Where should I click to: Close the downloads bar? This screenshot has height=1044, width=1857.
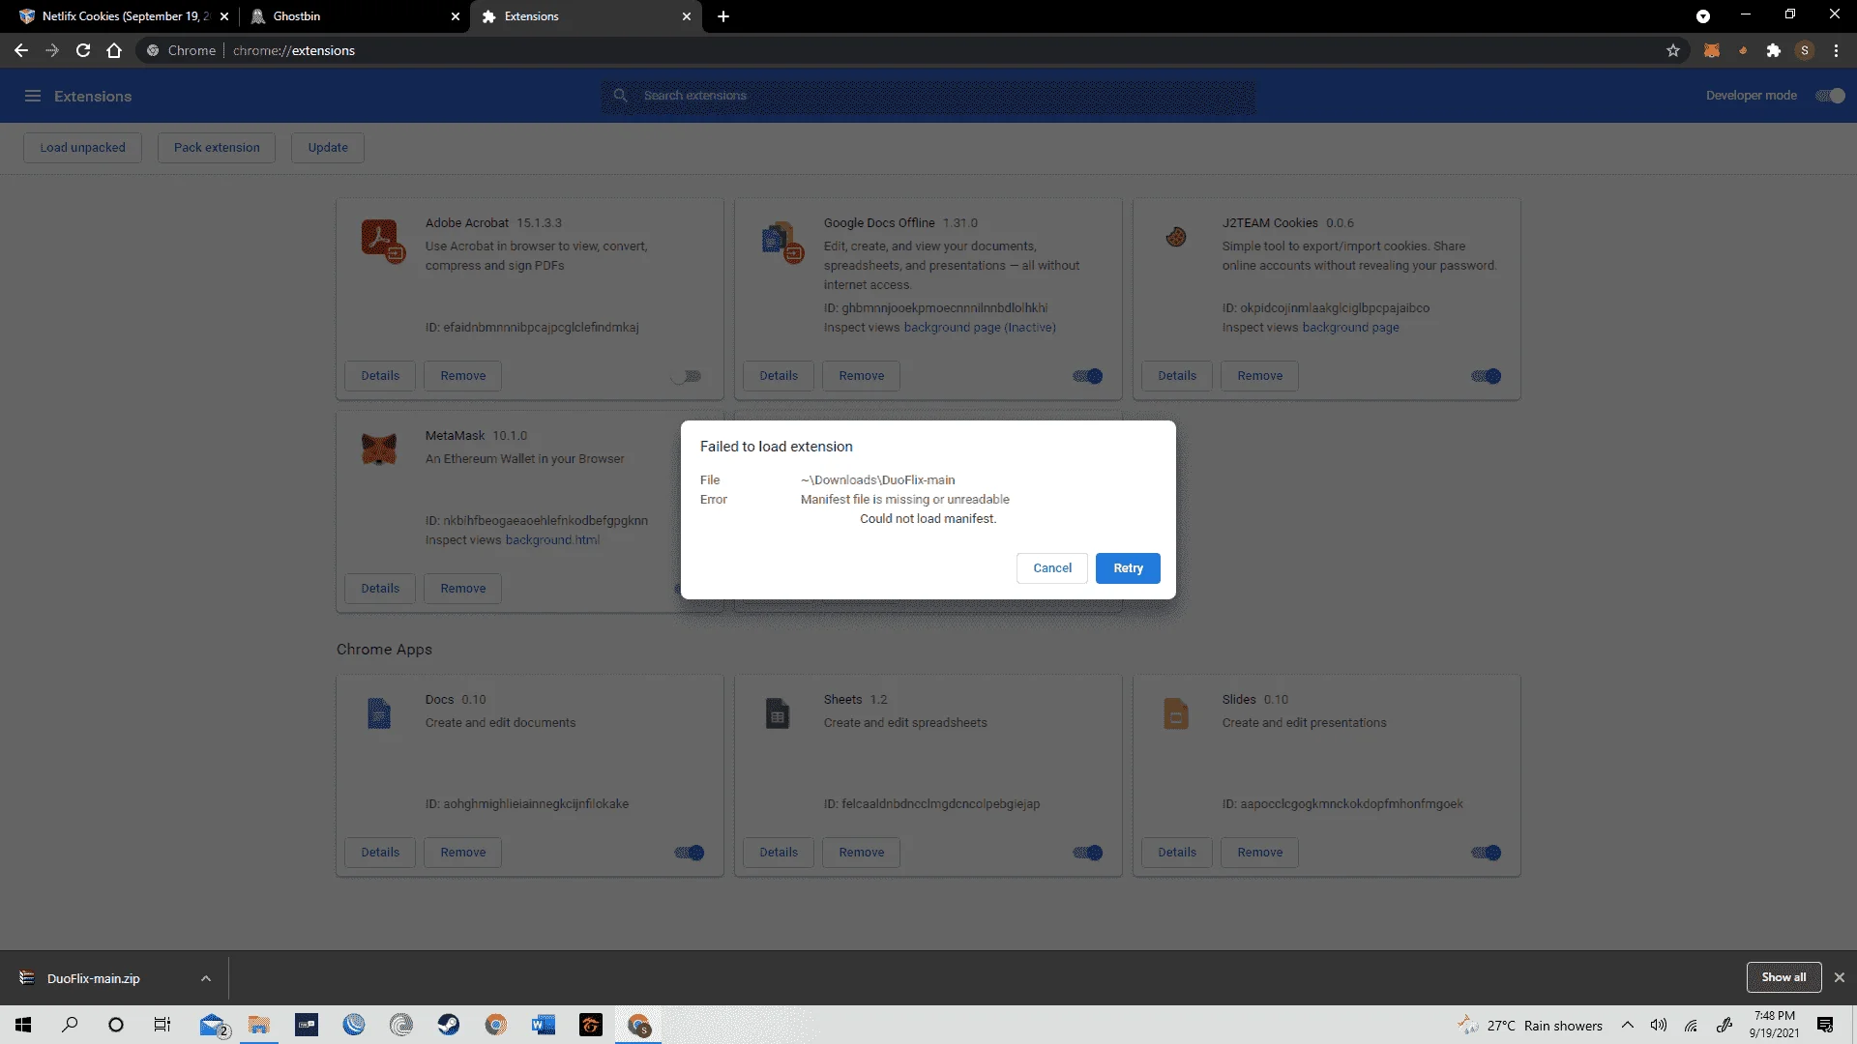[1840, 977]
